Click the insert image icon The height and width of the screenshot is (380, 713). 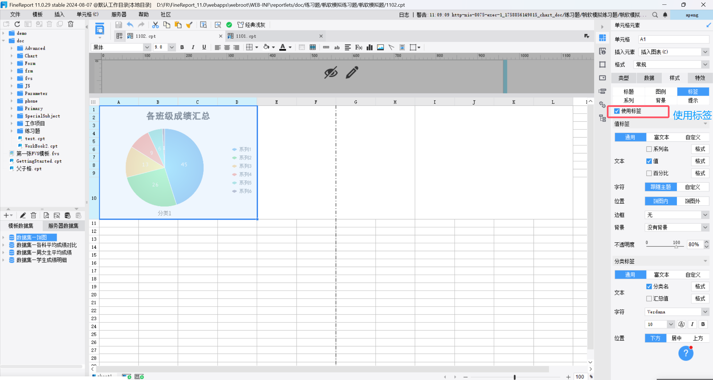click(380, 47)
